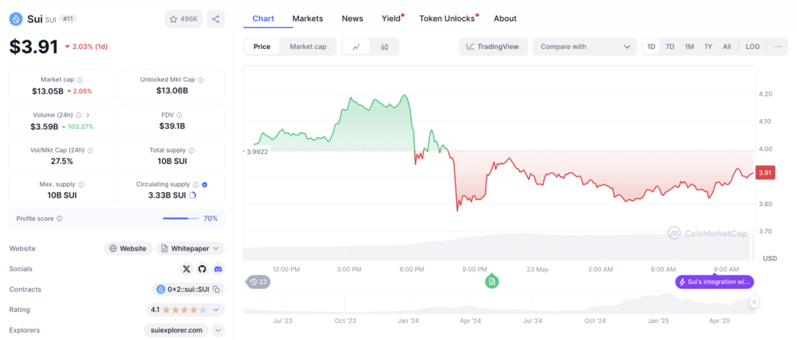Click the share icon button

click(216, 19)
